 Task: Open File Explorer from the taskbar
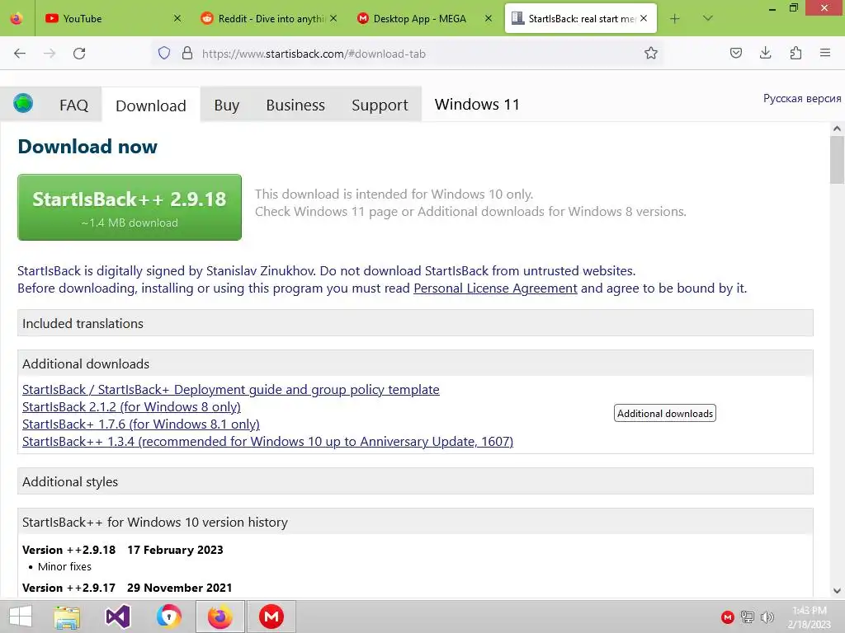[x=67, y=617]
